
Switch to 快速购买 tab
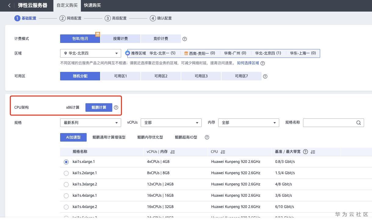(x=92, y=5)
